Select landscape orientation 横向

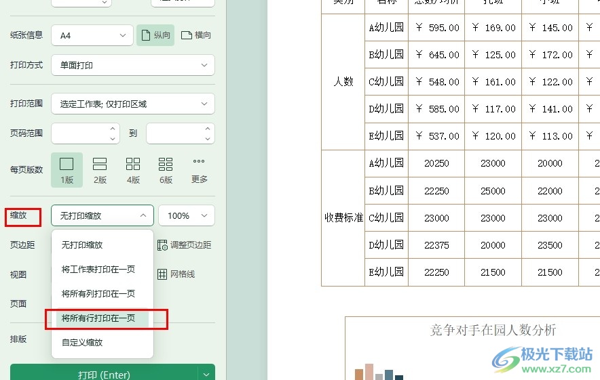coord(195,35)
